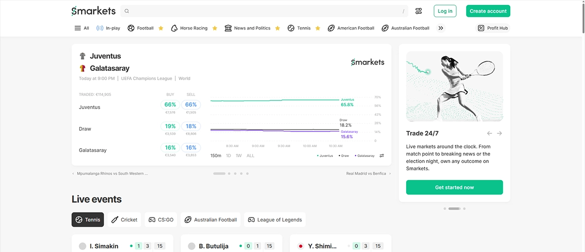Go to next promo with right arrow
This screenshot has height=252, width=585.
pos(499,133)
